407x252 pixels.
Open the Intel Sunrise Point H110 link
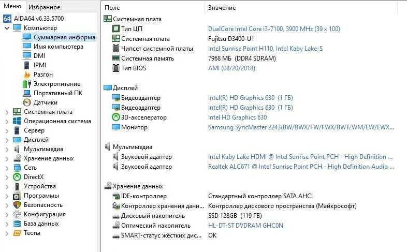tap(265, 49)
